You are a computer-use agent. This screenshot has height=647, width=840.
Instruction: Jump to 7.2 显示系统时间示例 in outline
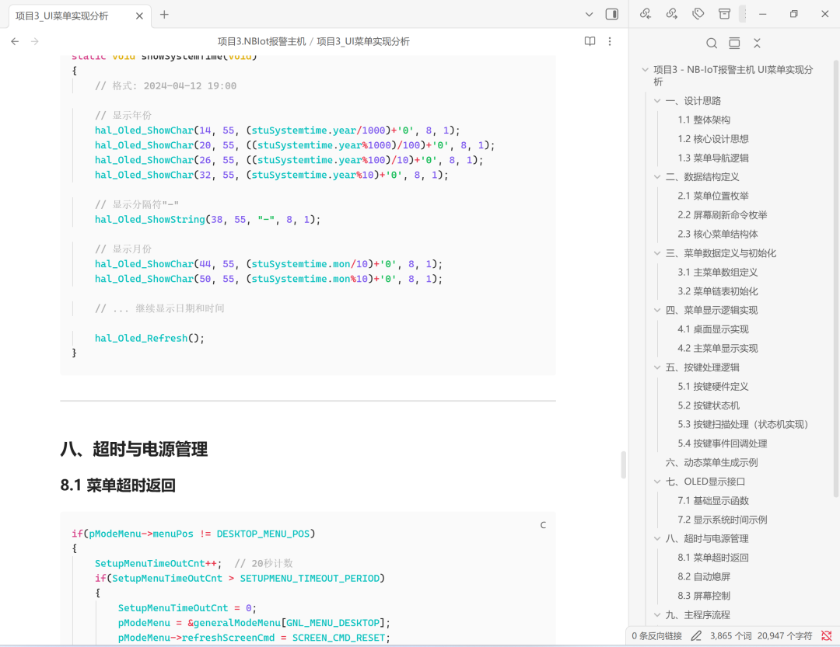point(722,520)
